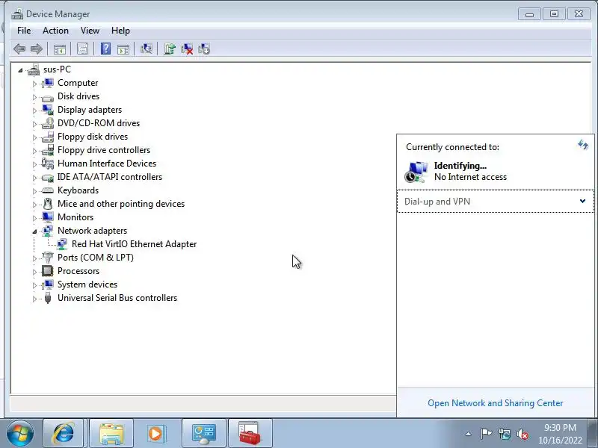The width and height of the screenshot is (598, 448).
Task: Click Scan for hardware changes icon
Action: 146,49
